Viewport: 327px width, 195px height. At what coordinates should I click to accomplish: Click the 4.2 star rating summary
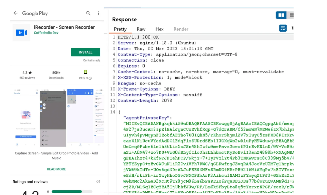tap(27, 73)
